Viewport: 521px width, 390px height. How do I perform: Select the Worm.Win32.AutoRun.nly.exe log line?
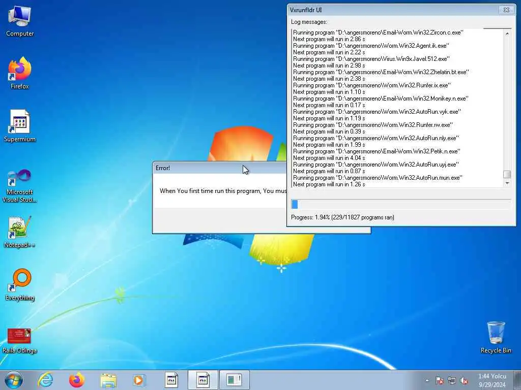point(376,138)
